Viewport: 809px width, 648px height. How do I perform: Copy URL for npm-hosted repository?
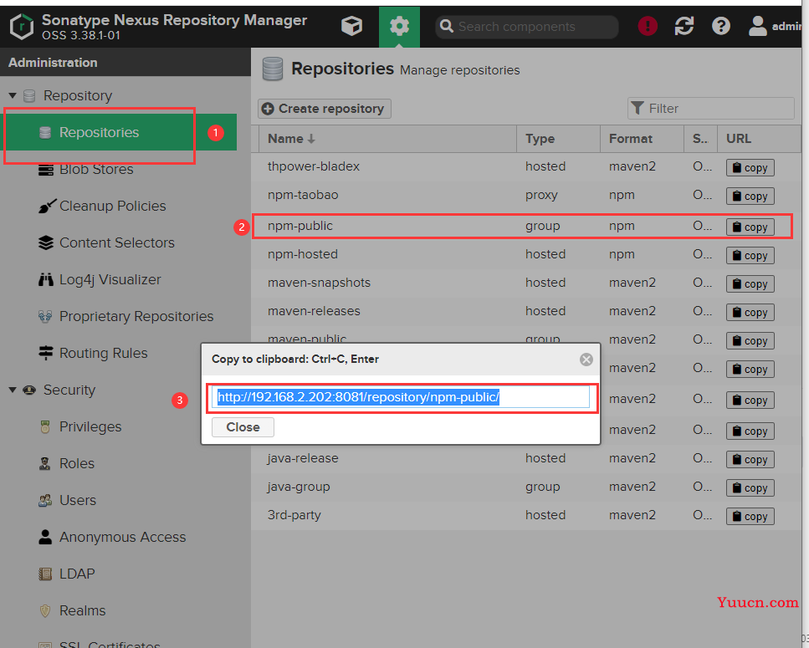coord(750,255)
